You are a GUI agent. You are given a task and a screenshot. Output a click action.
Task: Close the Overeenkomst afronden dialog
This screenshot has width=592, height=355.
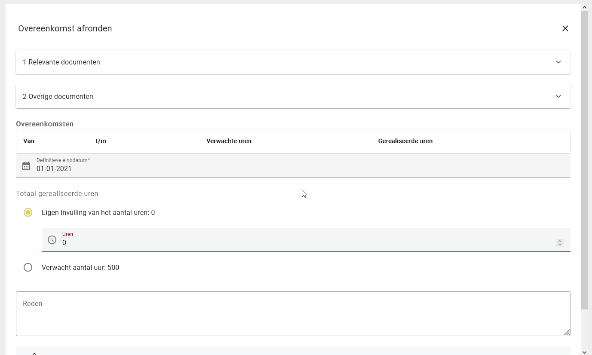(565, 28)
